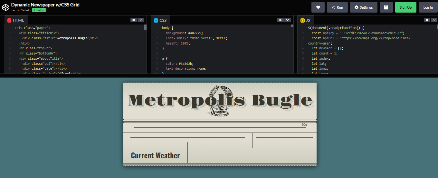This screenshot has height=178, width=438.
Task: Click the hr class="bottomHr" HTML line
Action: [38, 53]
